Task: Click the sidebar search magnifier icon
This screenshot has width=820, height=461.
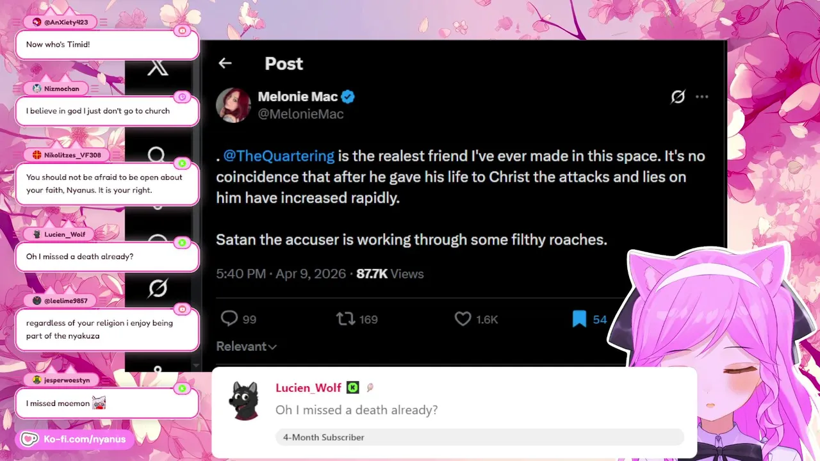Action: pyautogui.click(x=156, y=154)
